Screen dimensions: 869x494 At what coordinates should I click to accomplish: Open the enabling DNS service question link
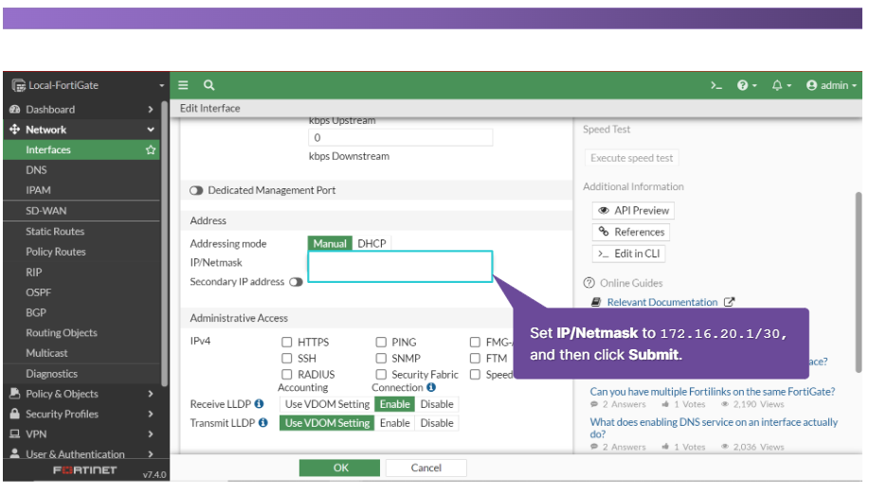point(714,428)
